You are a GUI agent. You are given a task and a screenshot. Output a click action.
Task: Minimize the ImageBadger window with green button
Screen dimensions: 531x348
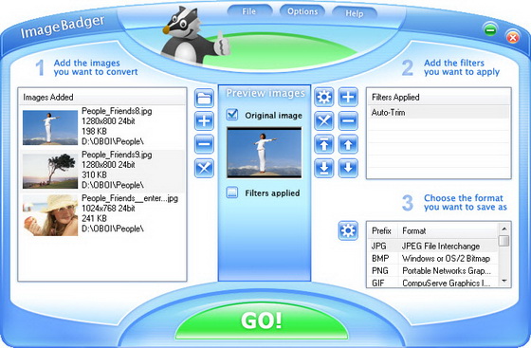490,29
